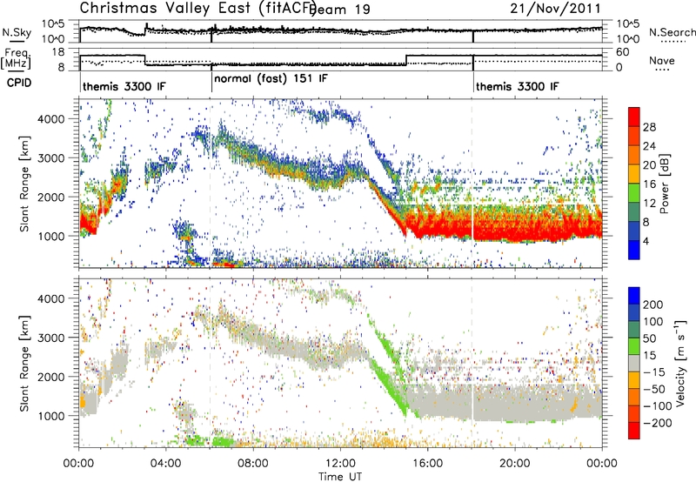Select the green 15–50 velocity colorbar segment
The width and height of the screenshot is (696, 482).
coord(634,346)
